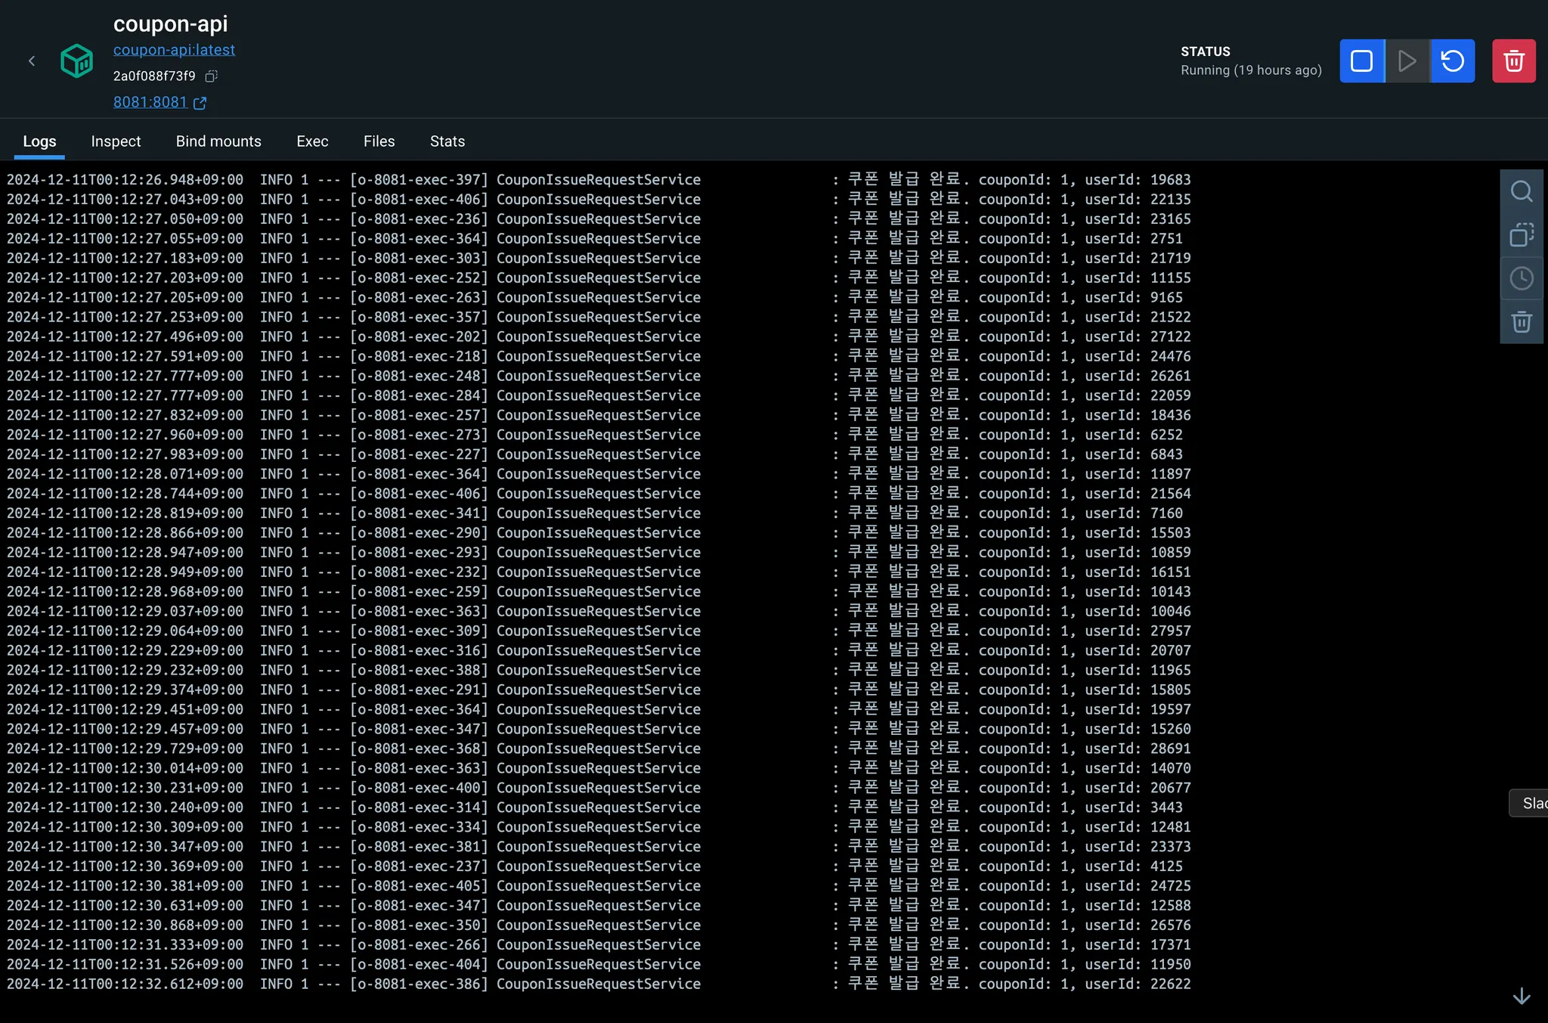Viewport: 1548px width, 1023px height.
Task: Click the grayed-out Start play button
Action: (x=1407, y=61)
